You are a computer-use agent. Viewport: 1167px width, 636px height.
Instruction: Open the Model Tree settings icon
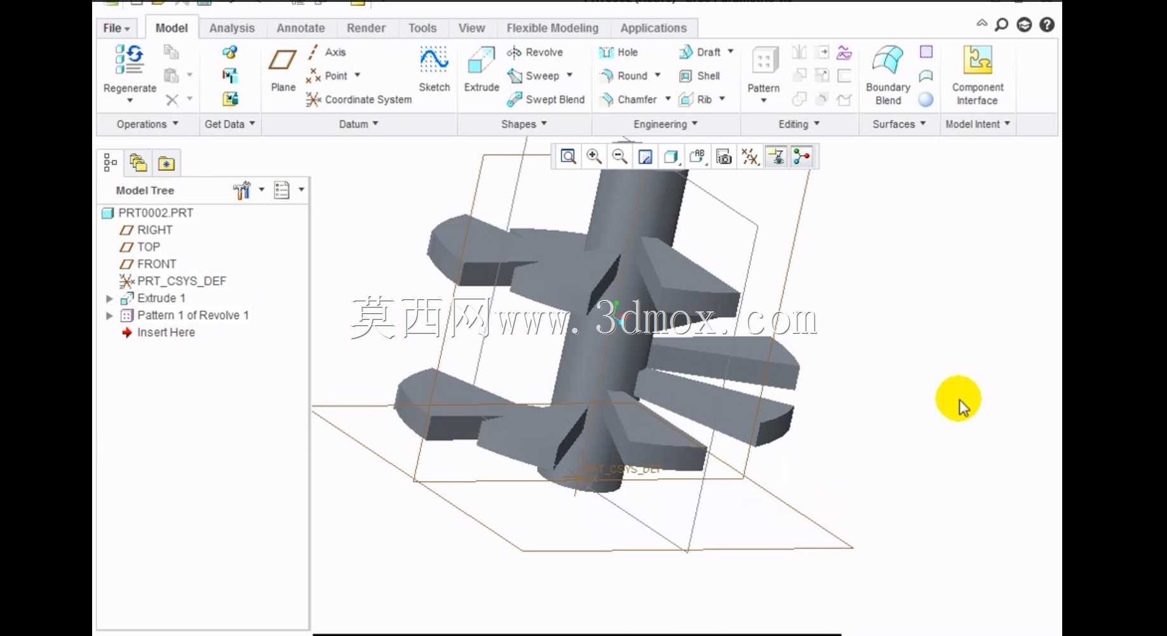click(x=242, y=190)
